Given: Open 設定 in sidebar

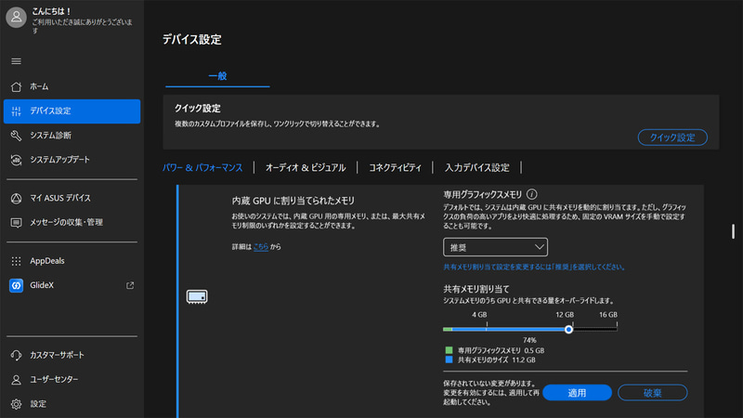Looking at the screenshot, I should point(72,404).
